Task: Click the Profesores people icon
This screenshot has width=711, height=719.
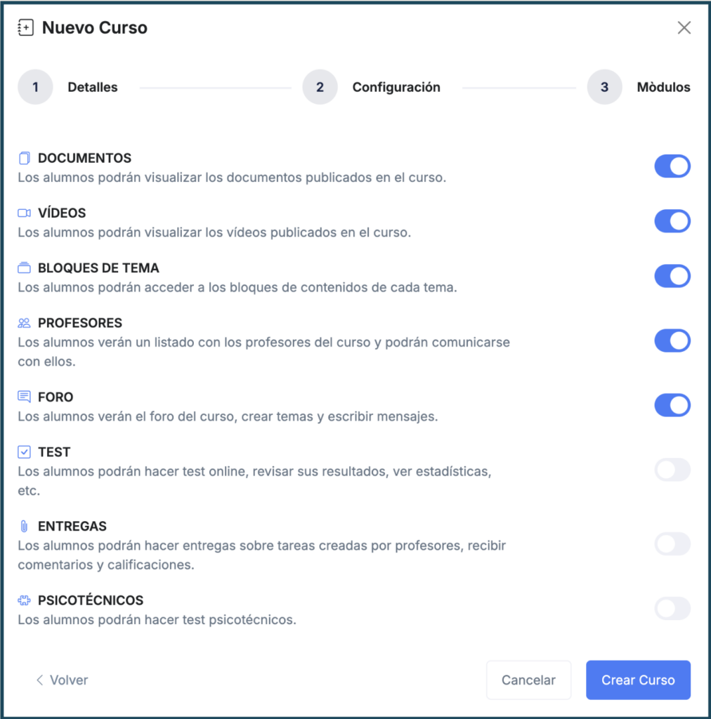Action: pos(25,323)
